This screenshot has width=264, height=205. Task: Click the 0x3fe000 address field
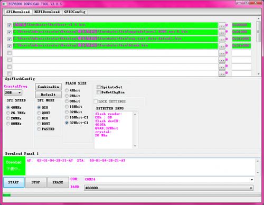point(241,45)
